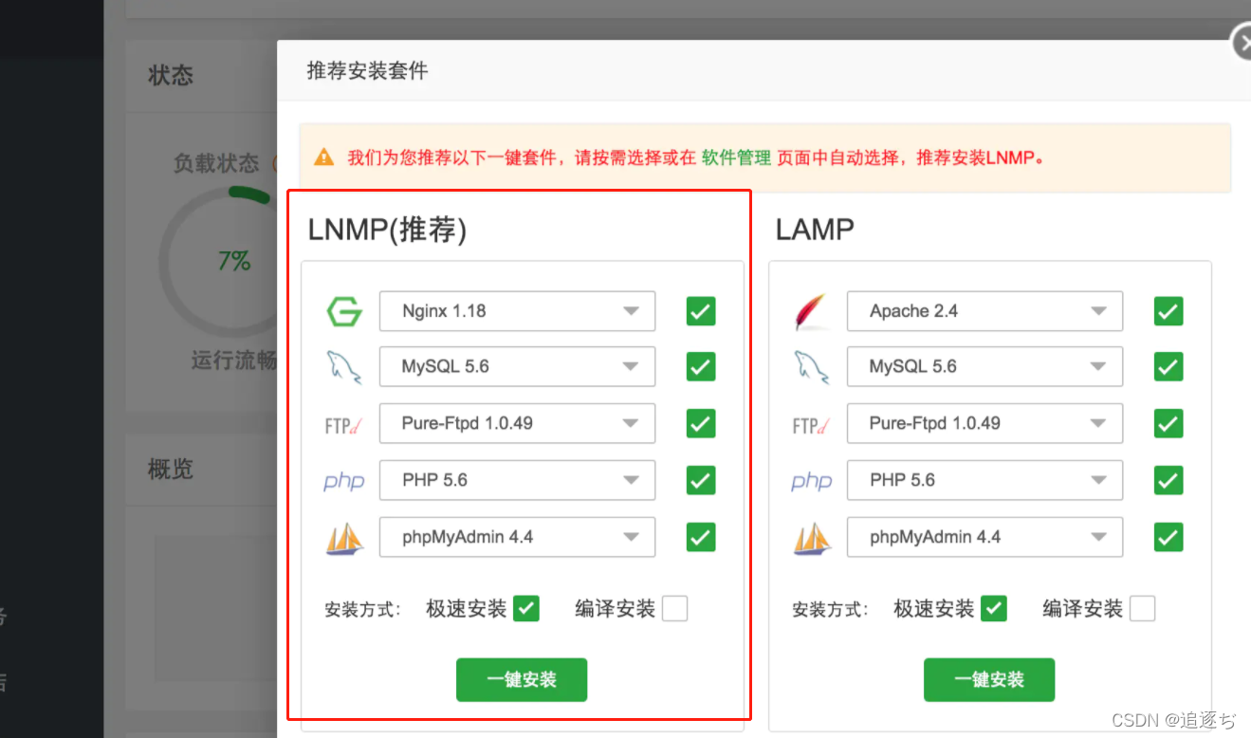The image size is (1251, 738).
Task: Select the php logo icon under LNMP
Action: click(x=343, y=481)
